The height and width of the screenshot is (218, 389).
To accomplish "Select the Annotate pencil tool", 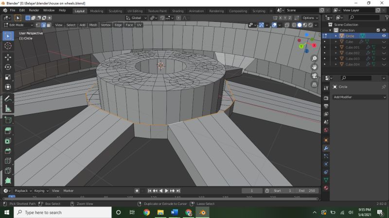I will click(8, 99).
